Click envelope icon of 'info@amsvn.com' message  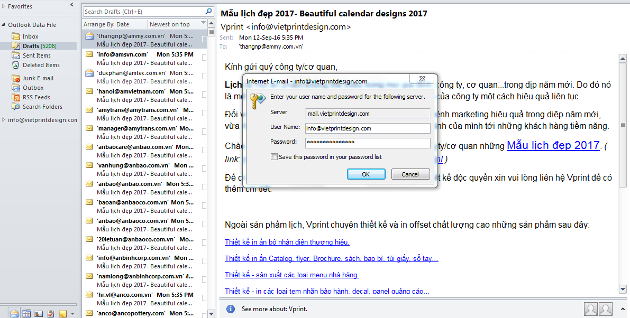click(89, 54)
